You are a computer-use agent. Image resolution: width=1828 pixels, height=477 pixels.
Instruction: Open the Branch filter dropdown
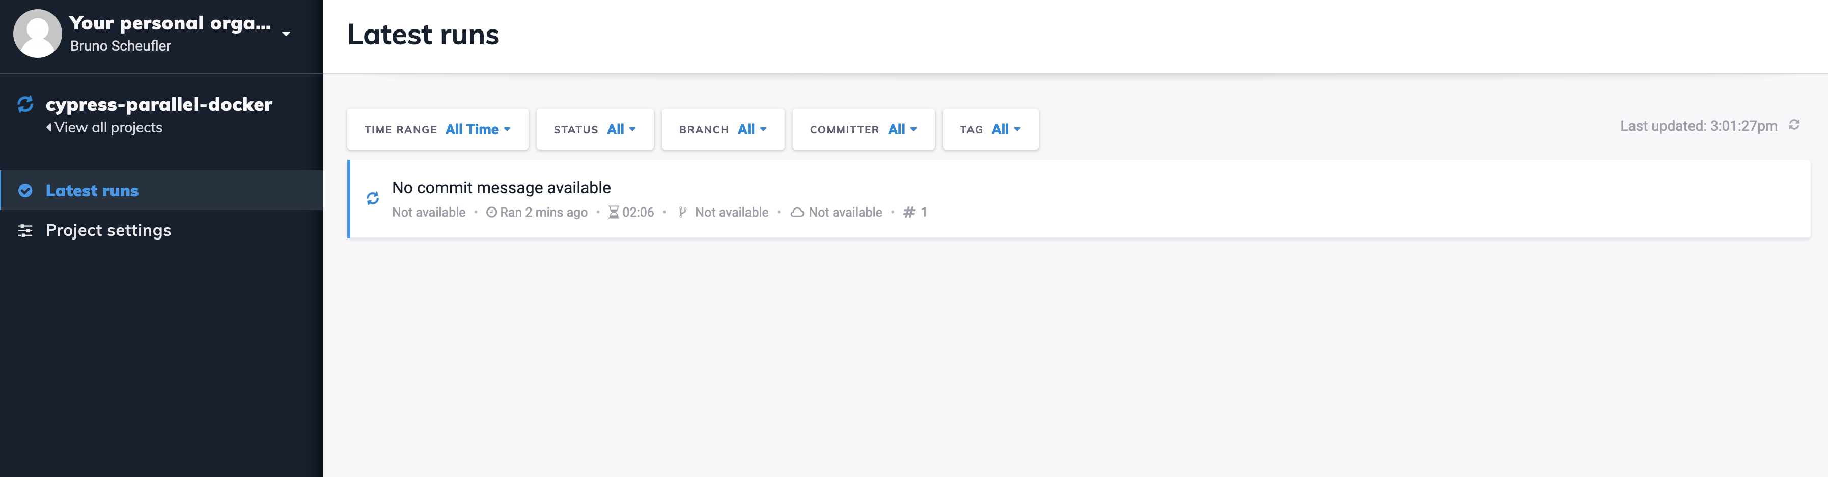click(x=723, y=129)
